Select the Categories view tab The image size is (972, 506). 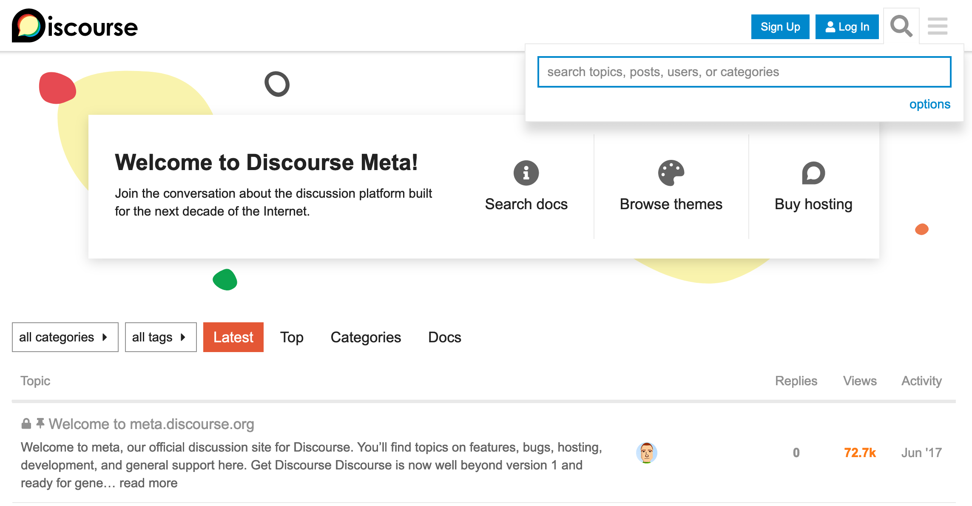click(364, 337)
